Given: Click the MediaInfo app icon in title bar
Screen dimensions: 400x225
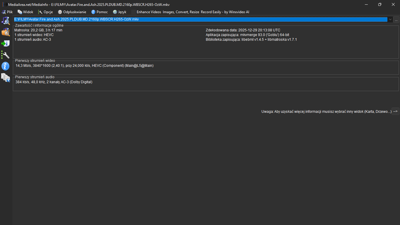Looking at the screenshot, I should [5, 4].
